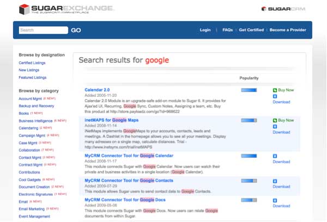Click popularity bar for Google Docs connector

[249, 200]
